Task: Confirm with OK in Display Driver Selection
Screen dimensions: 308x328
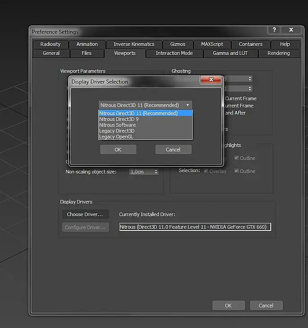Action: coord(118,150)
